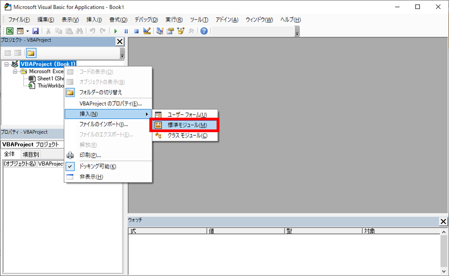
Task: Select ユーザー フォーム(U) in submenu
Action: pos(185,115)
